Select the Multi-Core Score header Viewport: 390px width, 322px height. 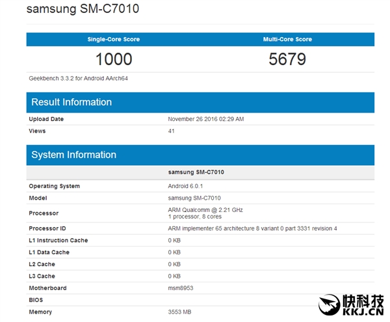(x=287, y=40)
